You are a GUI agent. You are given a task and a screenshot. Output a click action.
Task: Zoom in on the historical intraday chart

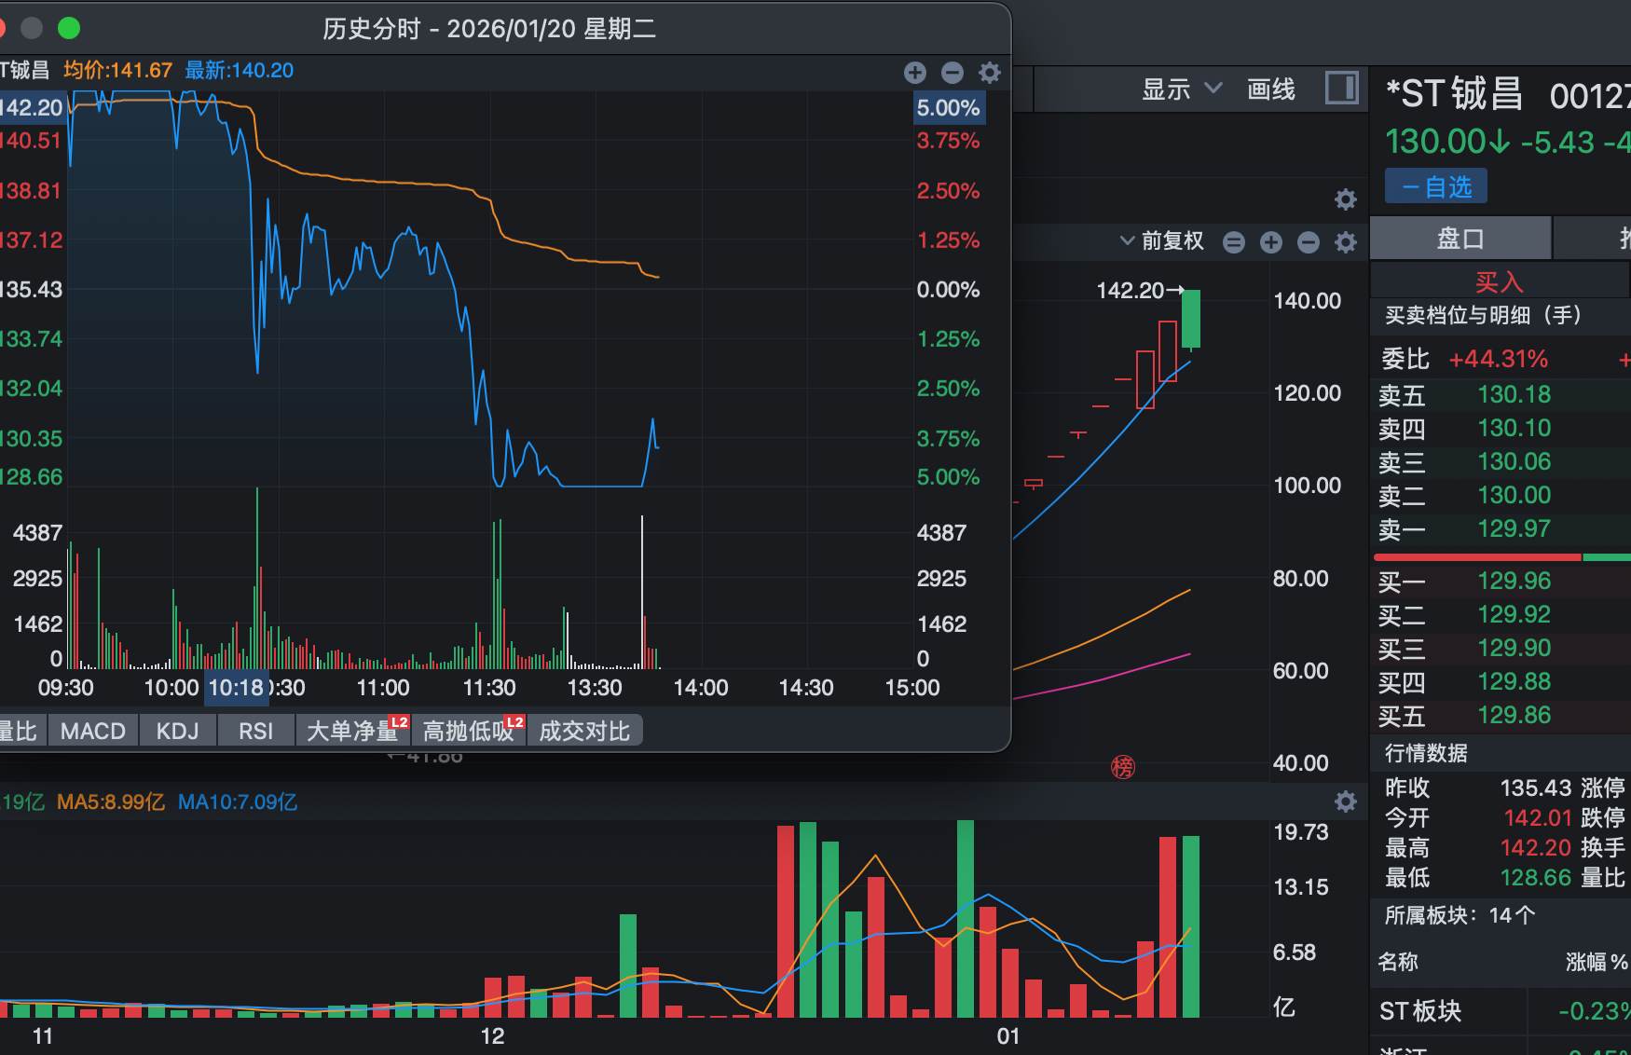click(x=914, y=72)
